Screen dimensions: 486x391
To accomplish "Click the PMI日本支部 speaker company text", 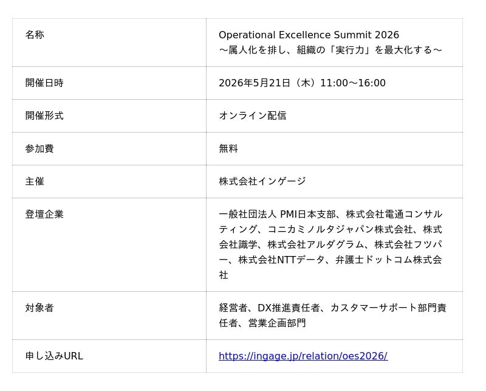I will click(x=307, y=215).
